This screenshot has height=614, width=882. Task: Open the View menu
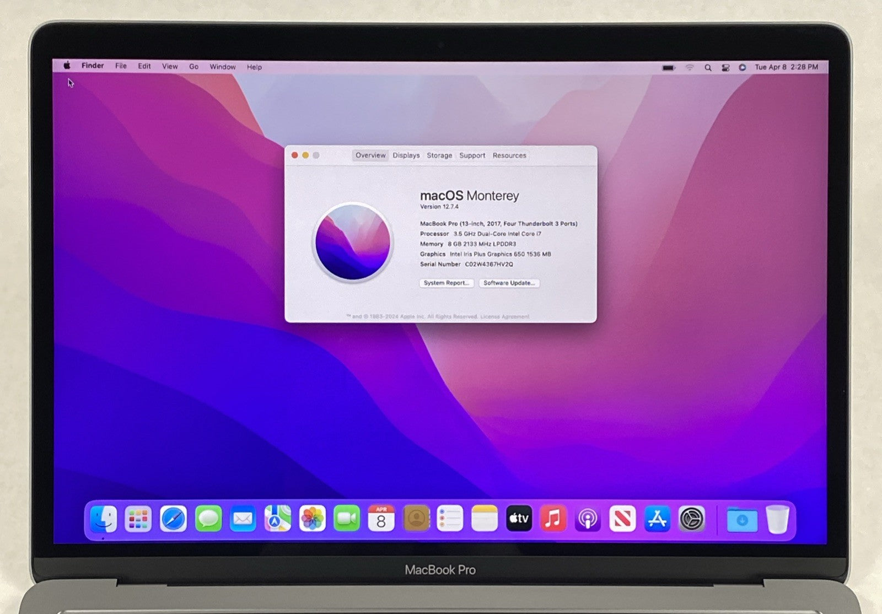coord(170,67)
